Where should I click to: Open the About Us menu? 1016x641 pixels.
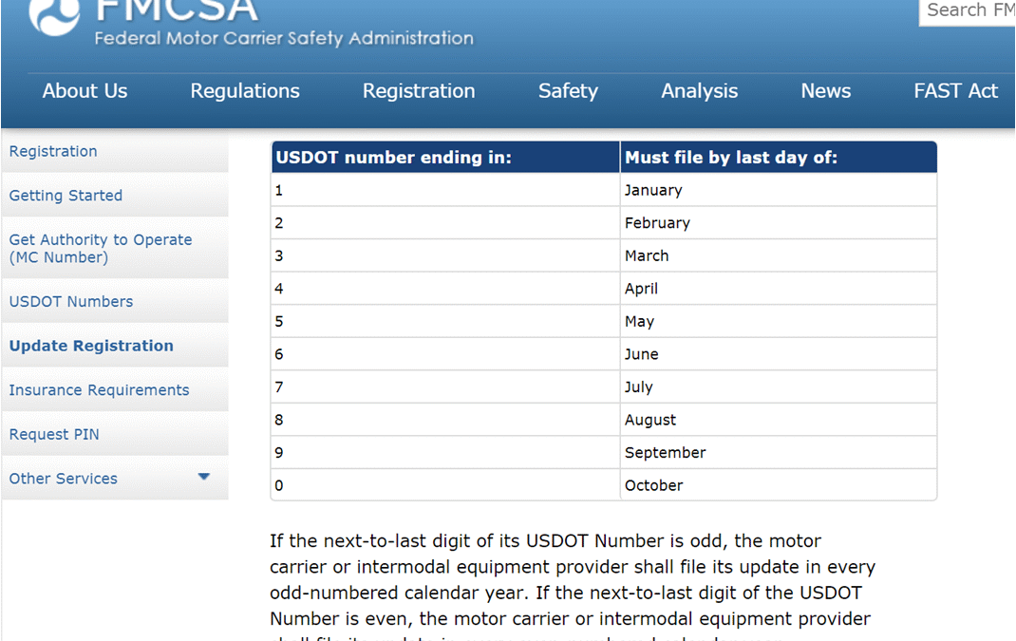(85, 90)
